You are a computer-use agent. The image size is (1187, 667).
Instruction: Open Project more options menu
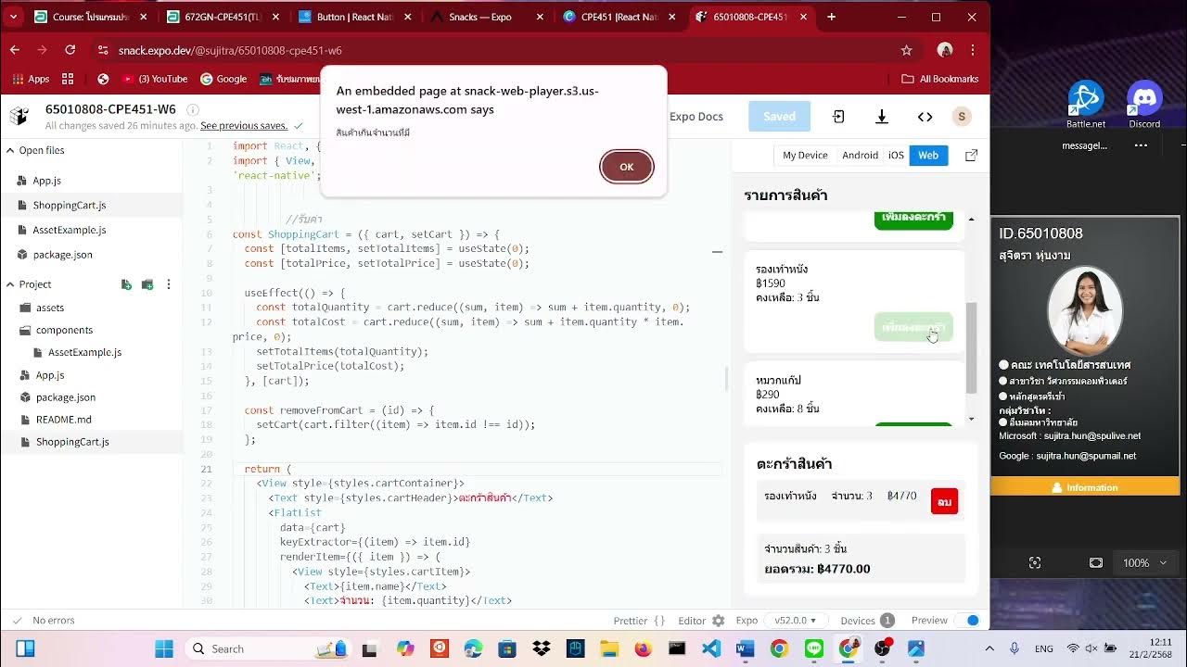168,284
